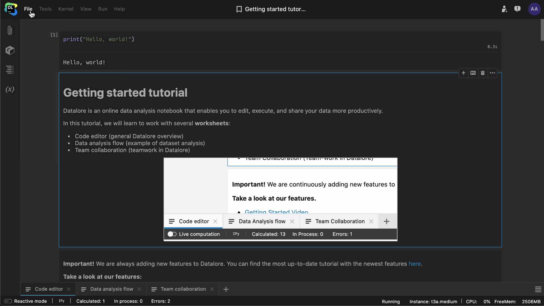The width and height of the screenshot is (544, 306).
Task: Expand the Team Collaboration worksheet tab
Action: point(183,289)
